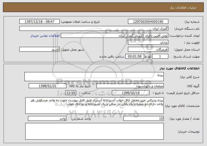Viewport: 207px width, 146px height.
Task: Click the اولویت نیاز label
Action: click(192, 43)
